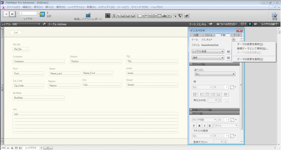Open New Layout/Report icon
The height and width of the screenshot is (150, 281).
click(x=88, y=15)
